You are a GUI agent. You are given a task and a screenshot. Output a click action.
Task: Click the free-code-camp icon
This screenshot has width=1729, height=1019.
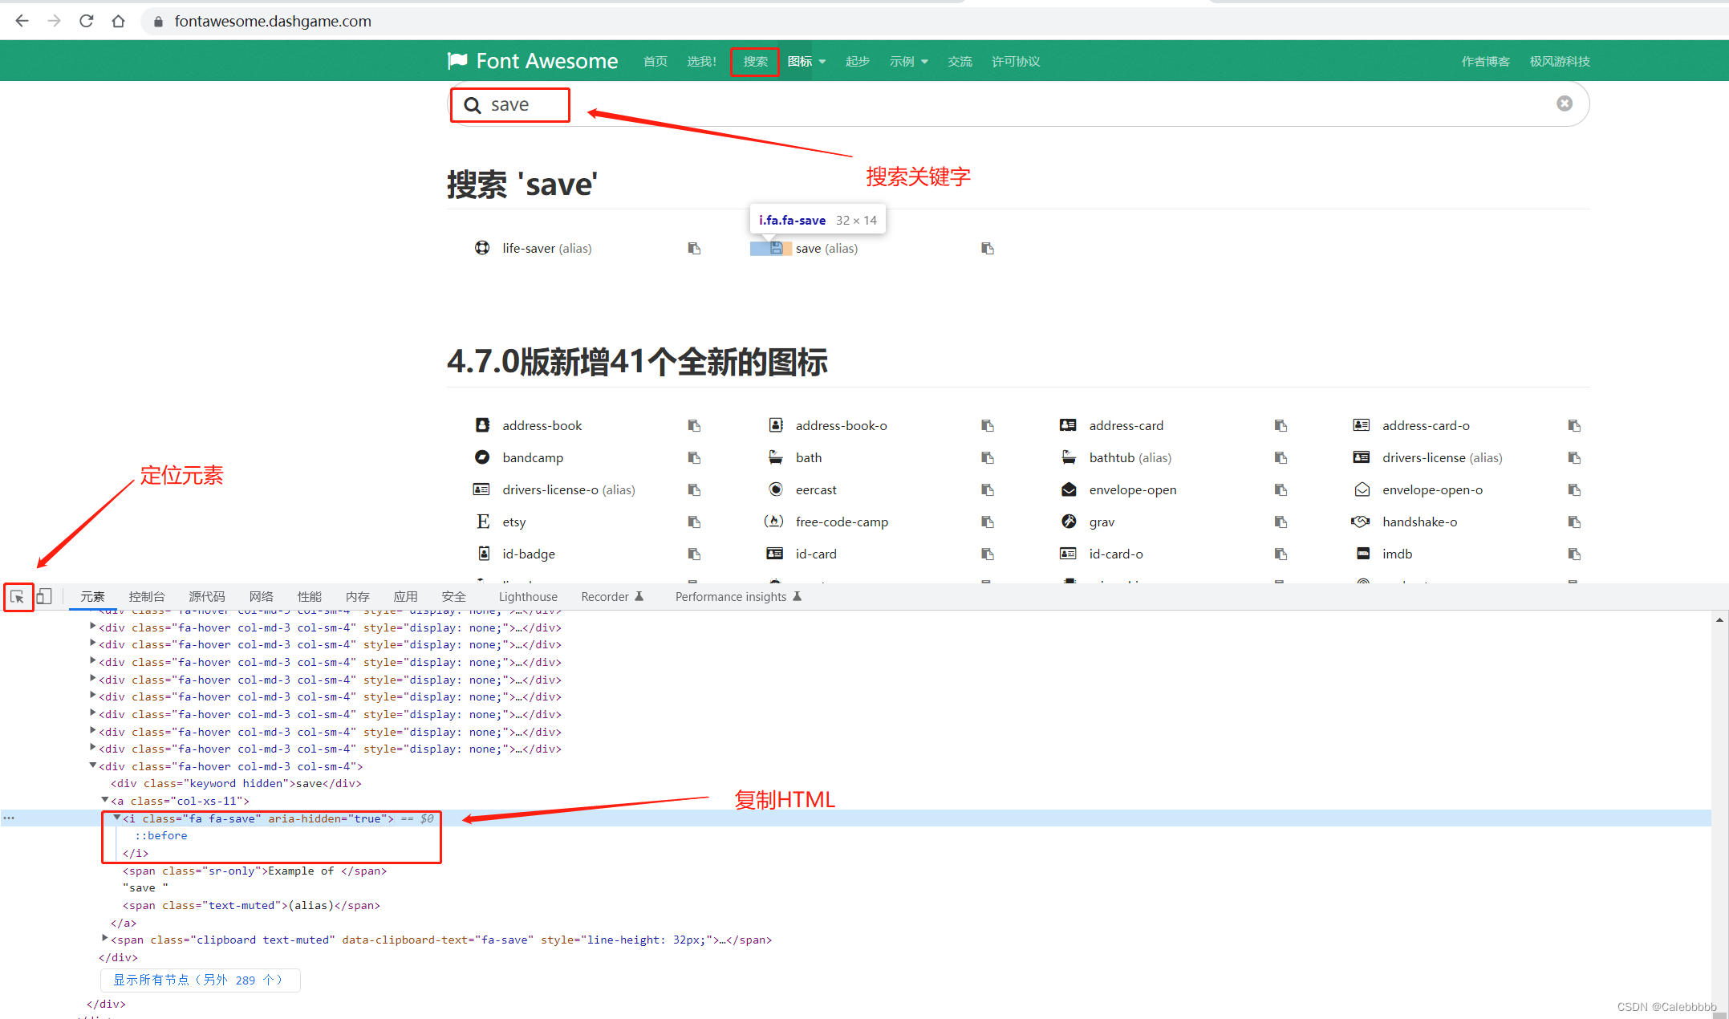pos(773,522)
